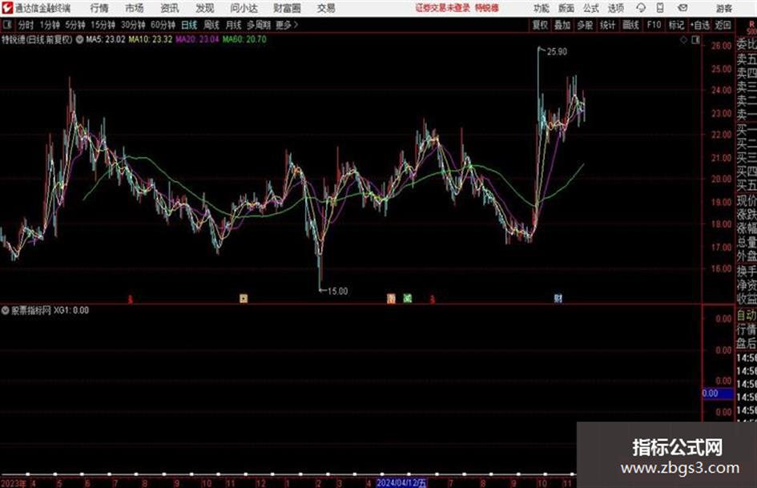Toggle the side panel icon beside the diamond

pyautogui.click(x=695, y=40)
